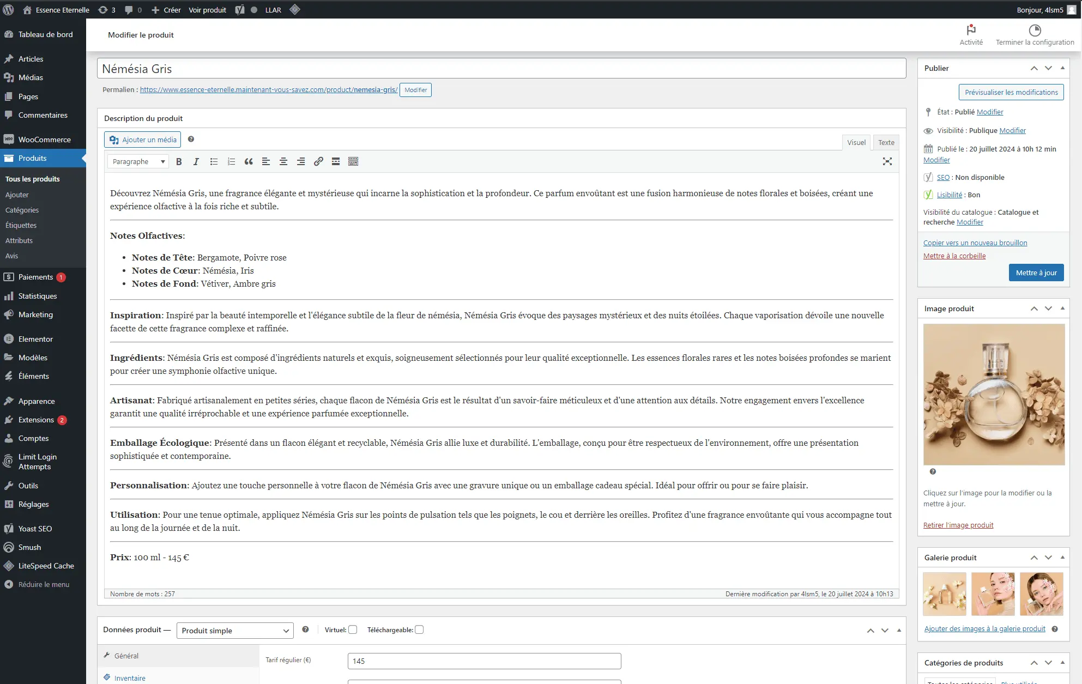This screenshot has height=684, width=1082.
Task: Insert a numbered list
Action: click(x=231, y=161)
